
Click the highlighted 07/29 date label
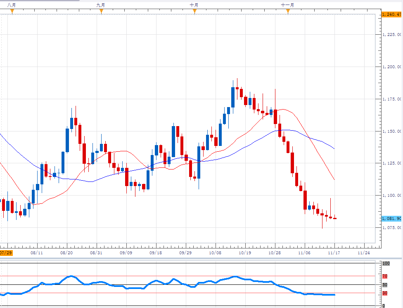click(6, 253)
